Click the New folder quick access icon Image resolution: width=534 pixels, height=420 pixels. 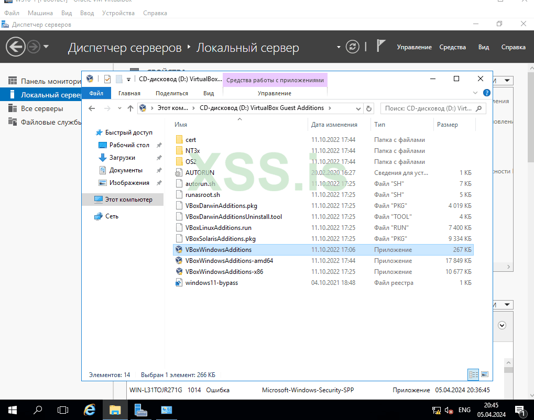coord(119,79)
